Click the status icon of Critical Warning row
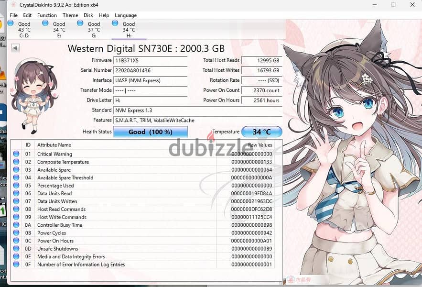Screen dimensions: 422x287 [16, 154]
